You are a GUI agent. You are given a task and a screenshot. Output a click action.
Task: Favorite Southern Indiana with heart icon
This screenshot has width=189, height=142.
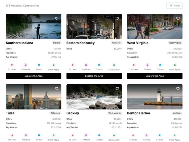click(x=57, y=18)
